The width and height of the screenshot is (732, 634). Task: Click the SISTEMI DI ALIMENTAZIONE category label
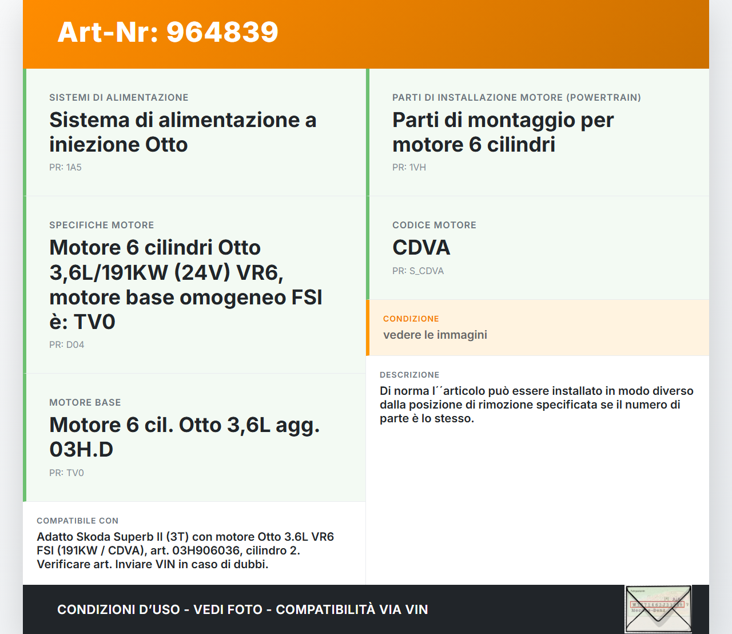pos(118,98)
